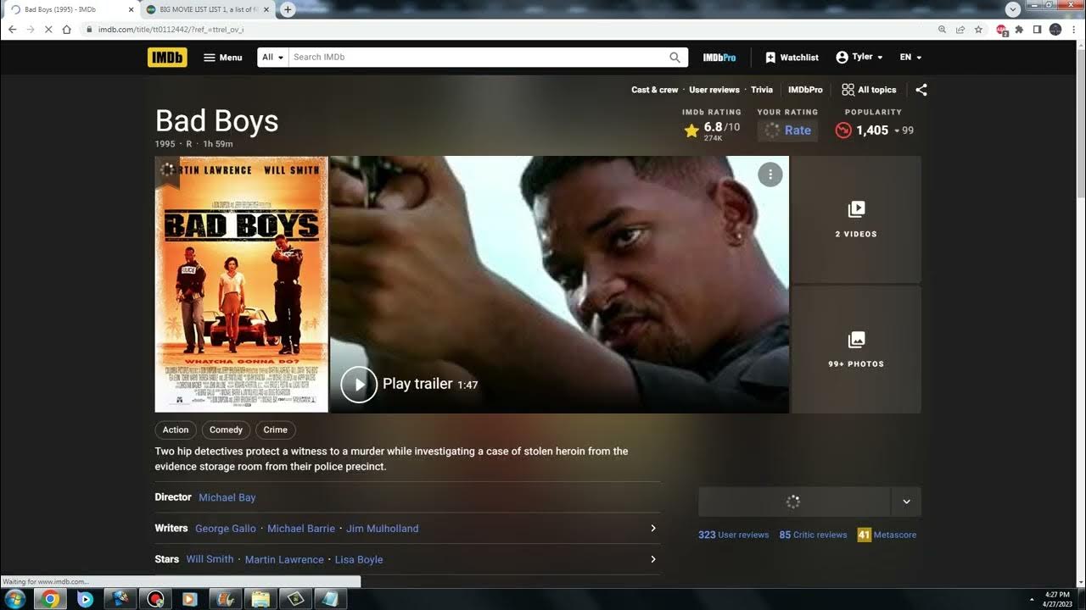
Task: Open writer Jim Mulholland's page
Action: (383, 529)
